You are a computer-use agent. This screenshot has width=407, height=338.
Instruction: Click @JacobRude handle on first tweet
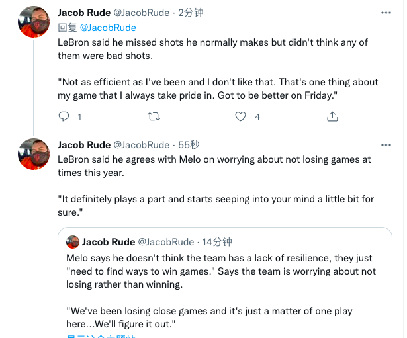(x=142, y=13)
